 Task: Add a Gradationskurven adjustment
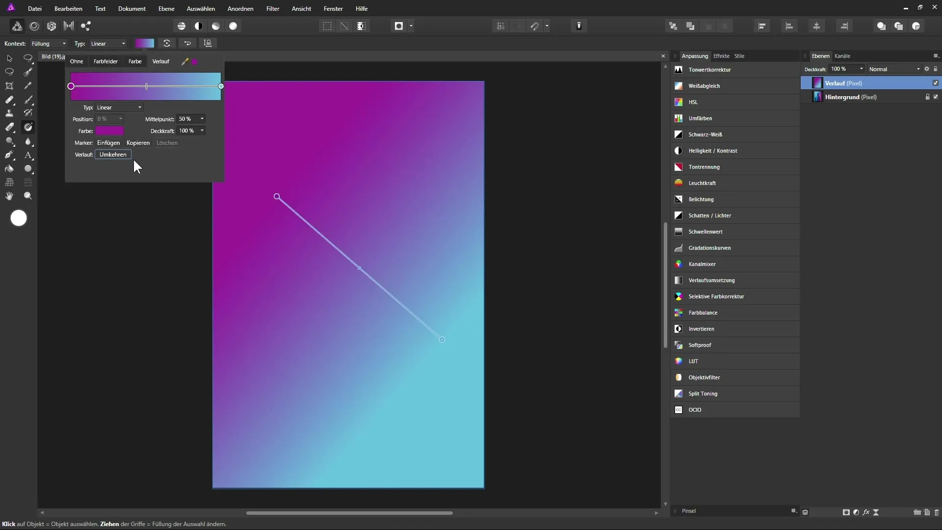click(x=735, y=248)
